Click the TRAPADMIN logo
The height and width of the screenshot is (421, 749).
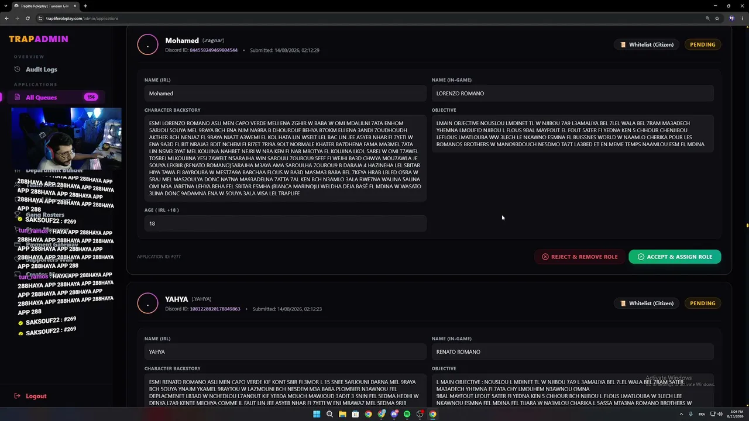39,39
